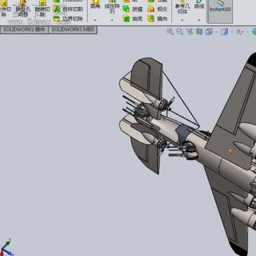The image size is (256, 256).
Task: Expand the Reference Geometry dropdown arrow
Action: pos(182,20)
